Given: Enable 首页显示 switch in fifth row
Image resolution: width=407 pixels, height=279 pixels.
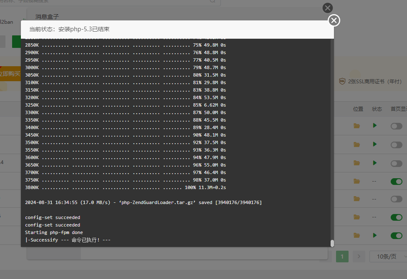Looking at the screenshot, I should 397,199.
